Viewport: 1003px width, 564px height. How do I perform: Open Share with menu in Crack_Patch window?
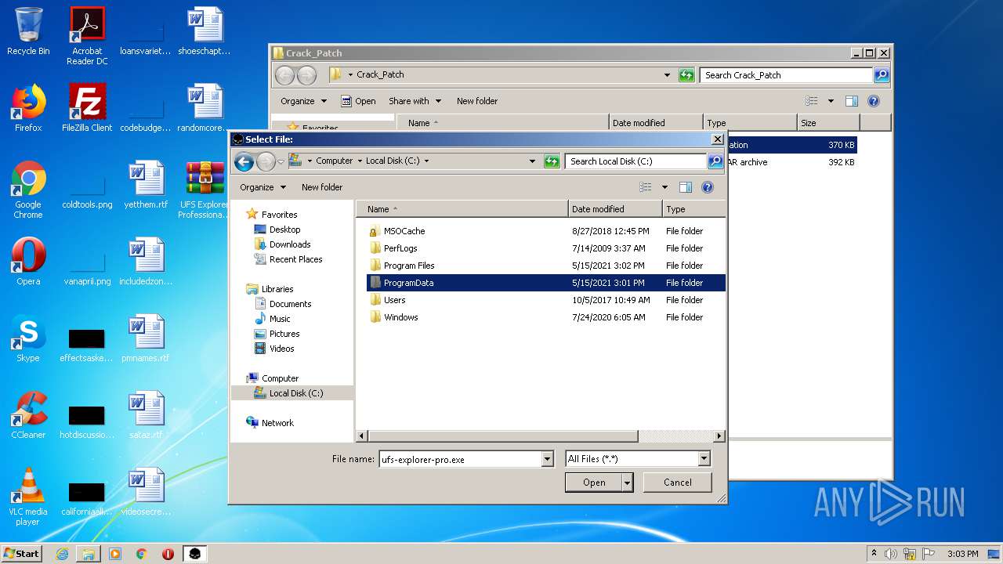[x=415, y=101]
